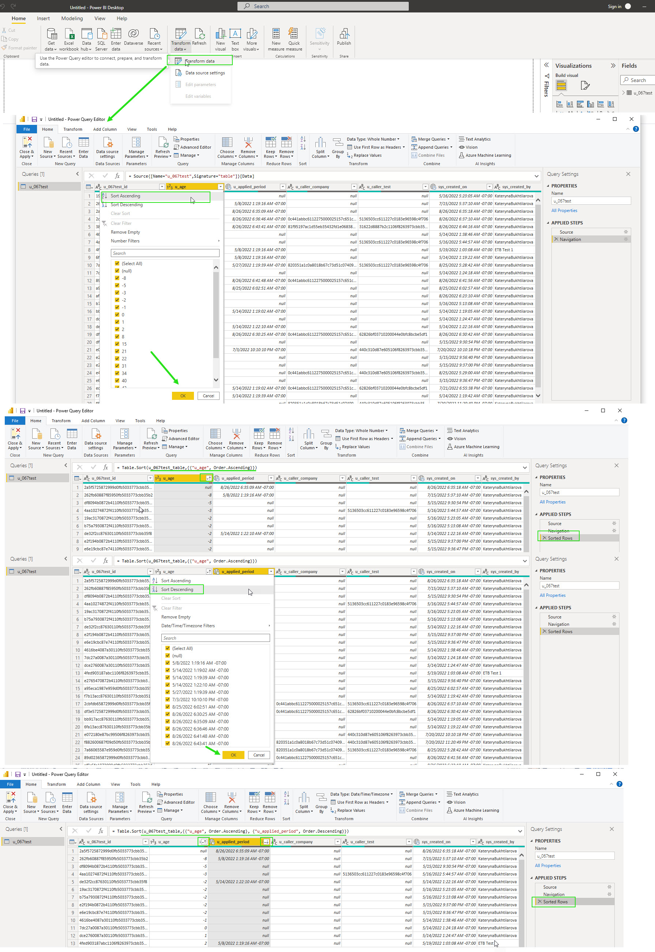Click Enter data in Power BI Desktop ribbon
Image resolution: width=655 pixels, height=952 pixels.
pyautogui.click(x=116, y=40)
